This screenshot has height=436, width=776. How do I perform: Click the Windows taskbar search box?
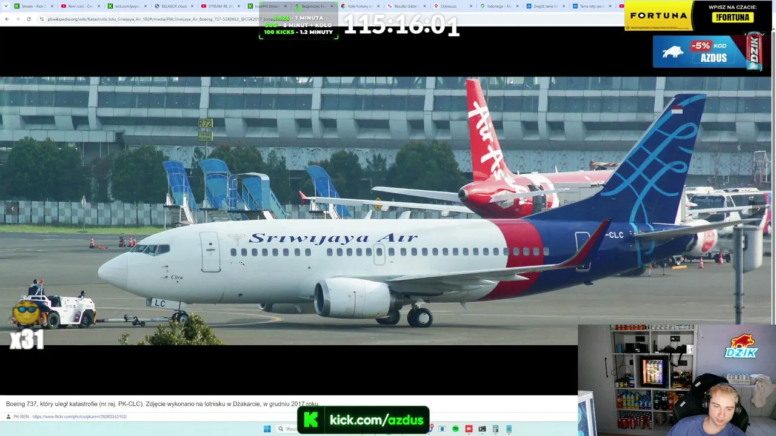288,429
